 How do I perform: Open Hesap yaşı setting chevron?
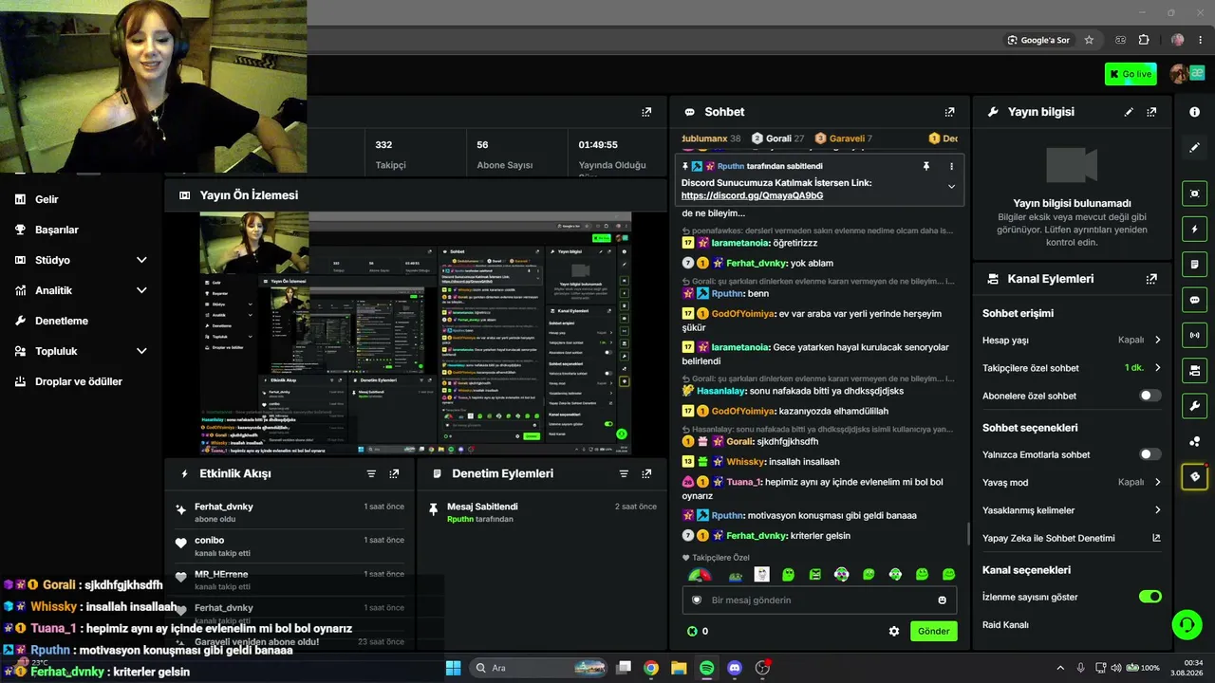click(1157, 340)
